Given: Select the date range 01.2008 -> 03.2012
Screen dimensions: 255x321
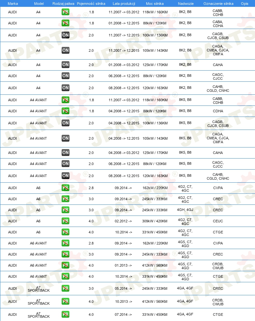Looking at the screenshot, I should pyautogui.click(x=124, y=65).
